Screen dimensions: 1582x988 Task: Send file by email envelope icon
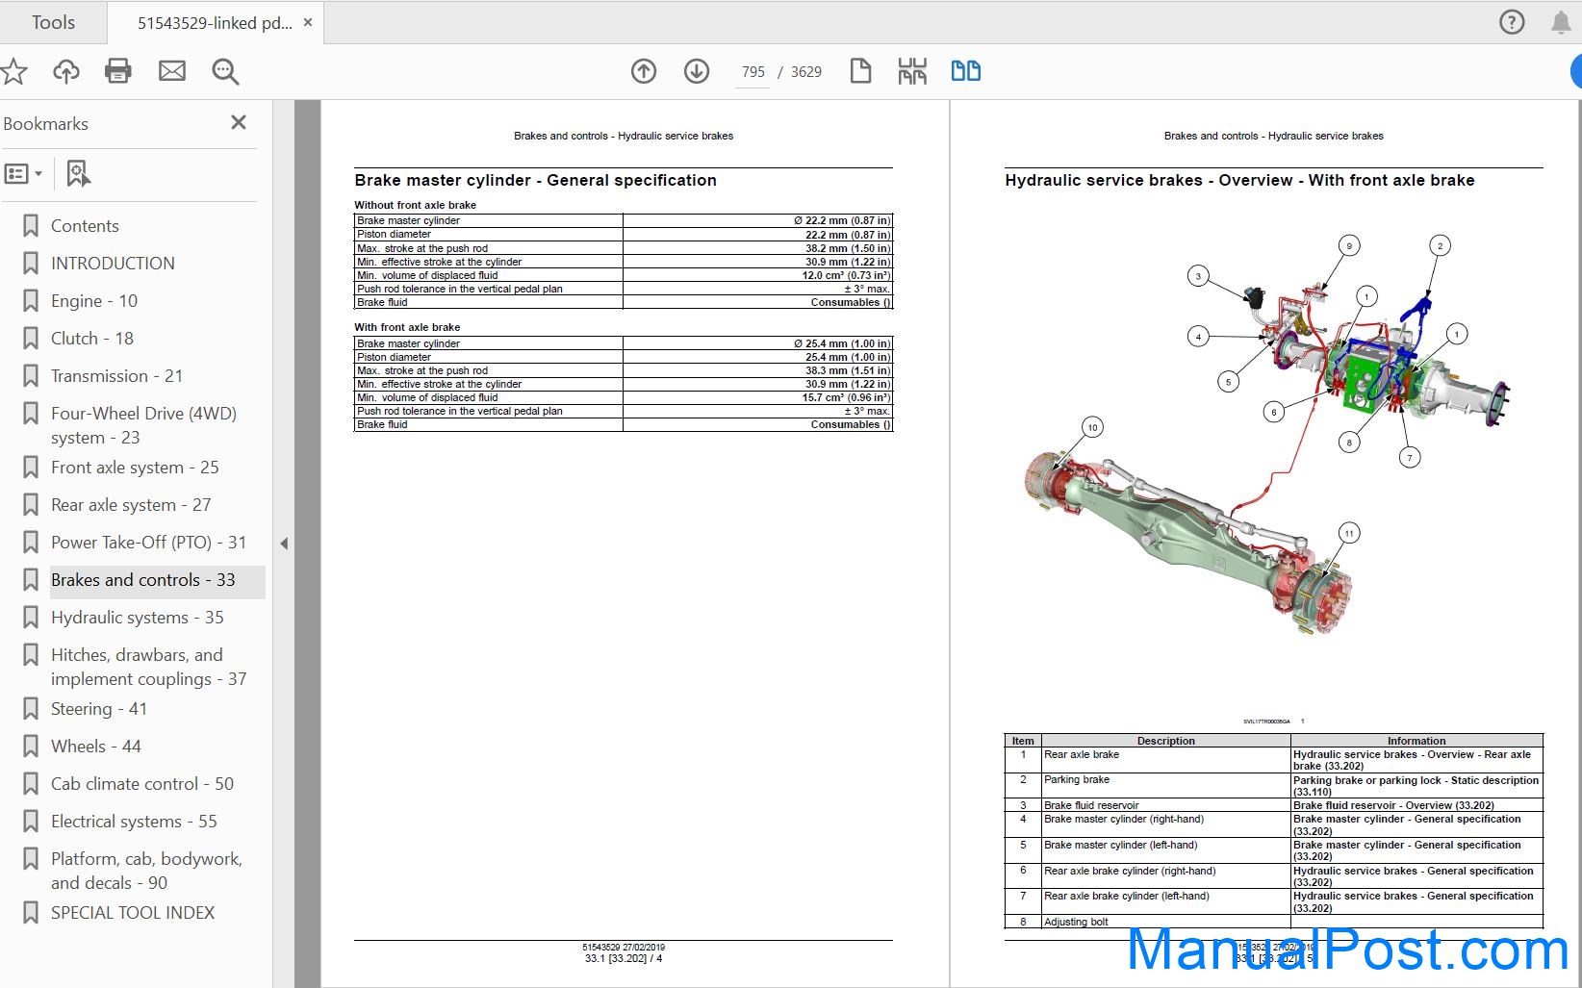click(172, 71)
